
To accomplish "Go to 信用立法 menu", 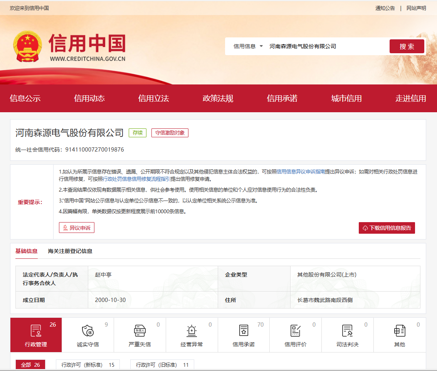I will 153,98.
